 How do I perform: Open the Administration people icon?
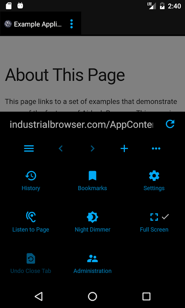tap(92, 258)
